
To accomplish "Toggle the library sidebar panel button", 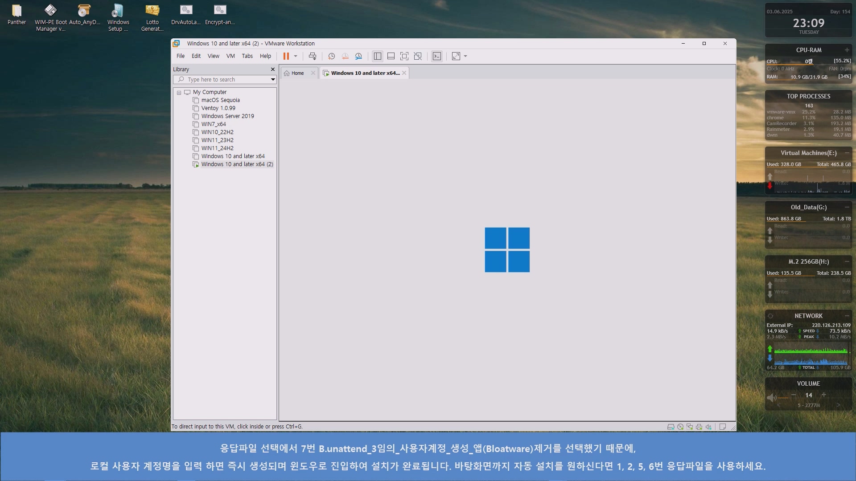I will pos(378,56).
